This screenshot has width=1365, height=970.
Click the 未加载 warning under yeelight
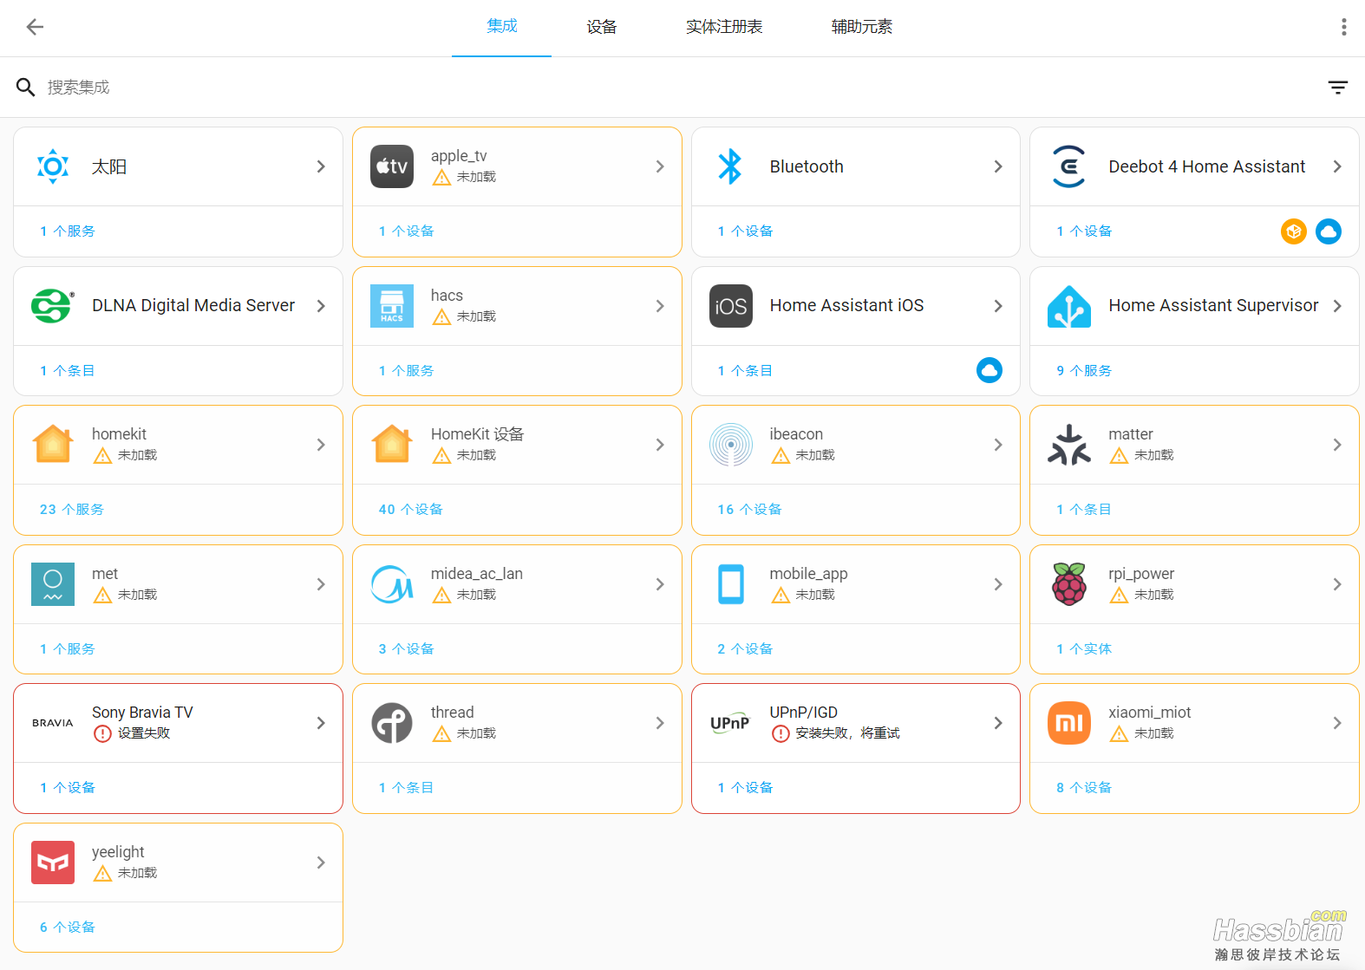point(126,873)
